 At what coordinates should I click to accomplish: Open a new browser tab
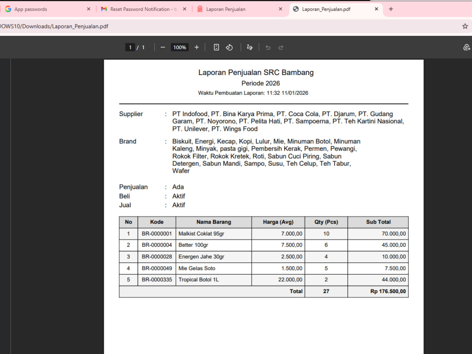click(391, 9)
